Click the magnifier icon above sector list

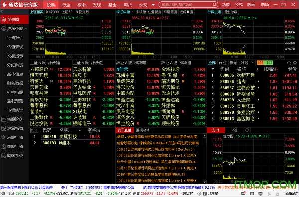[289, 63]
